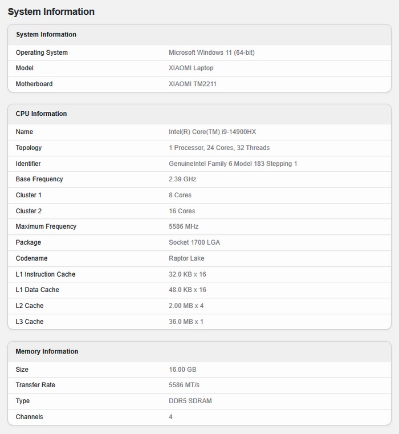Select the Socket 1700 LGA package value
The image size is (399, 434).
(x=194, y=242)
